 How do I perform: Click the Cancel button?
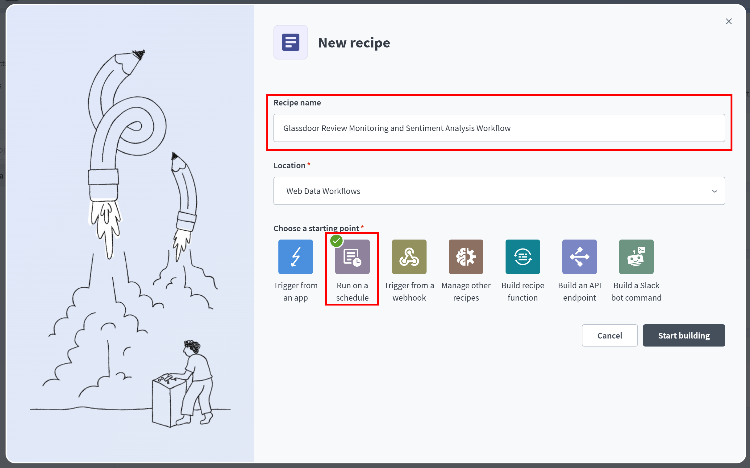(x=609, y=335)
